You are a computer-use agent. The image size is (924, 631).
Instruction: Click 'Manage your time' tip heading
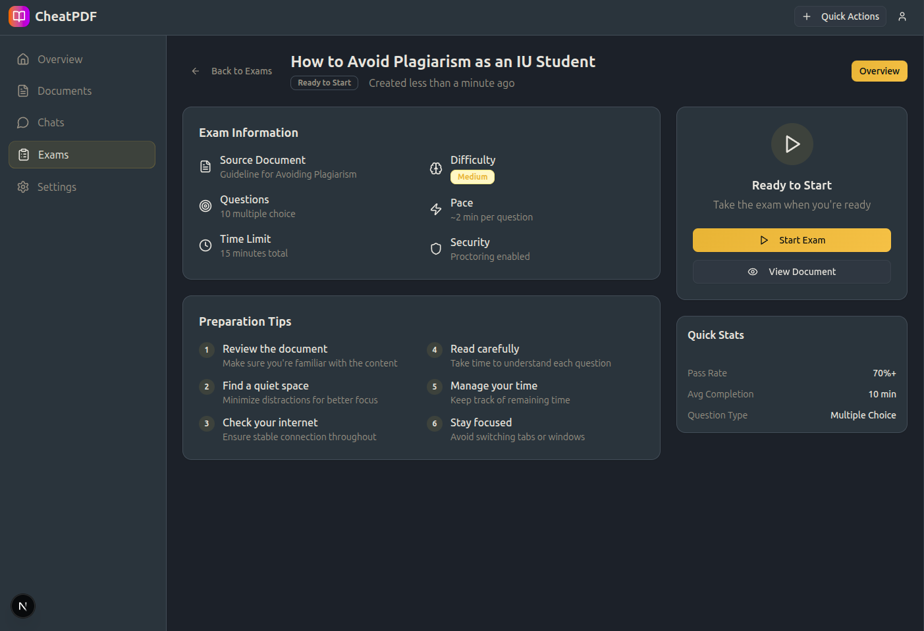coord(494,386)
